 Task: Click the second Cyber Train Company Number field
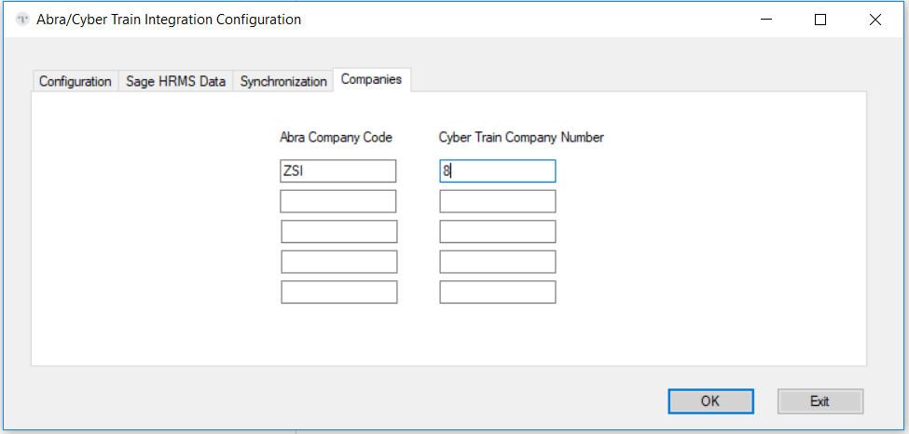click(x=498, y=201)
